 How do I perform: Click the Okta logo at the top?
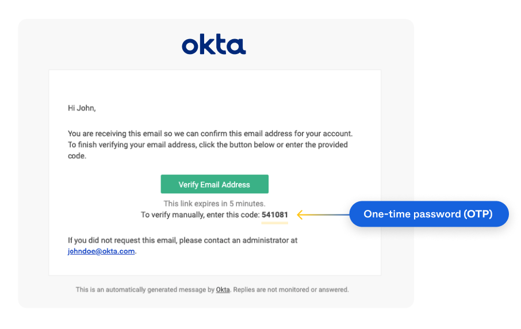click(214, 45)
